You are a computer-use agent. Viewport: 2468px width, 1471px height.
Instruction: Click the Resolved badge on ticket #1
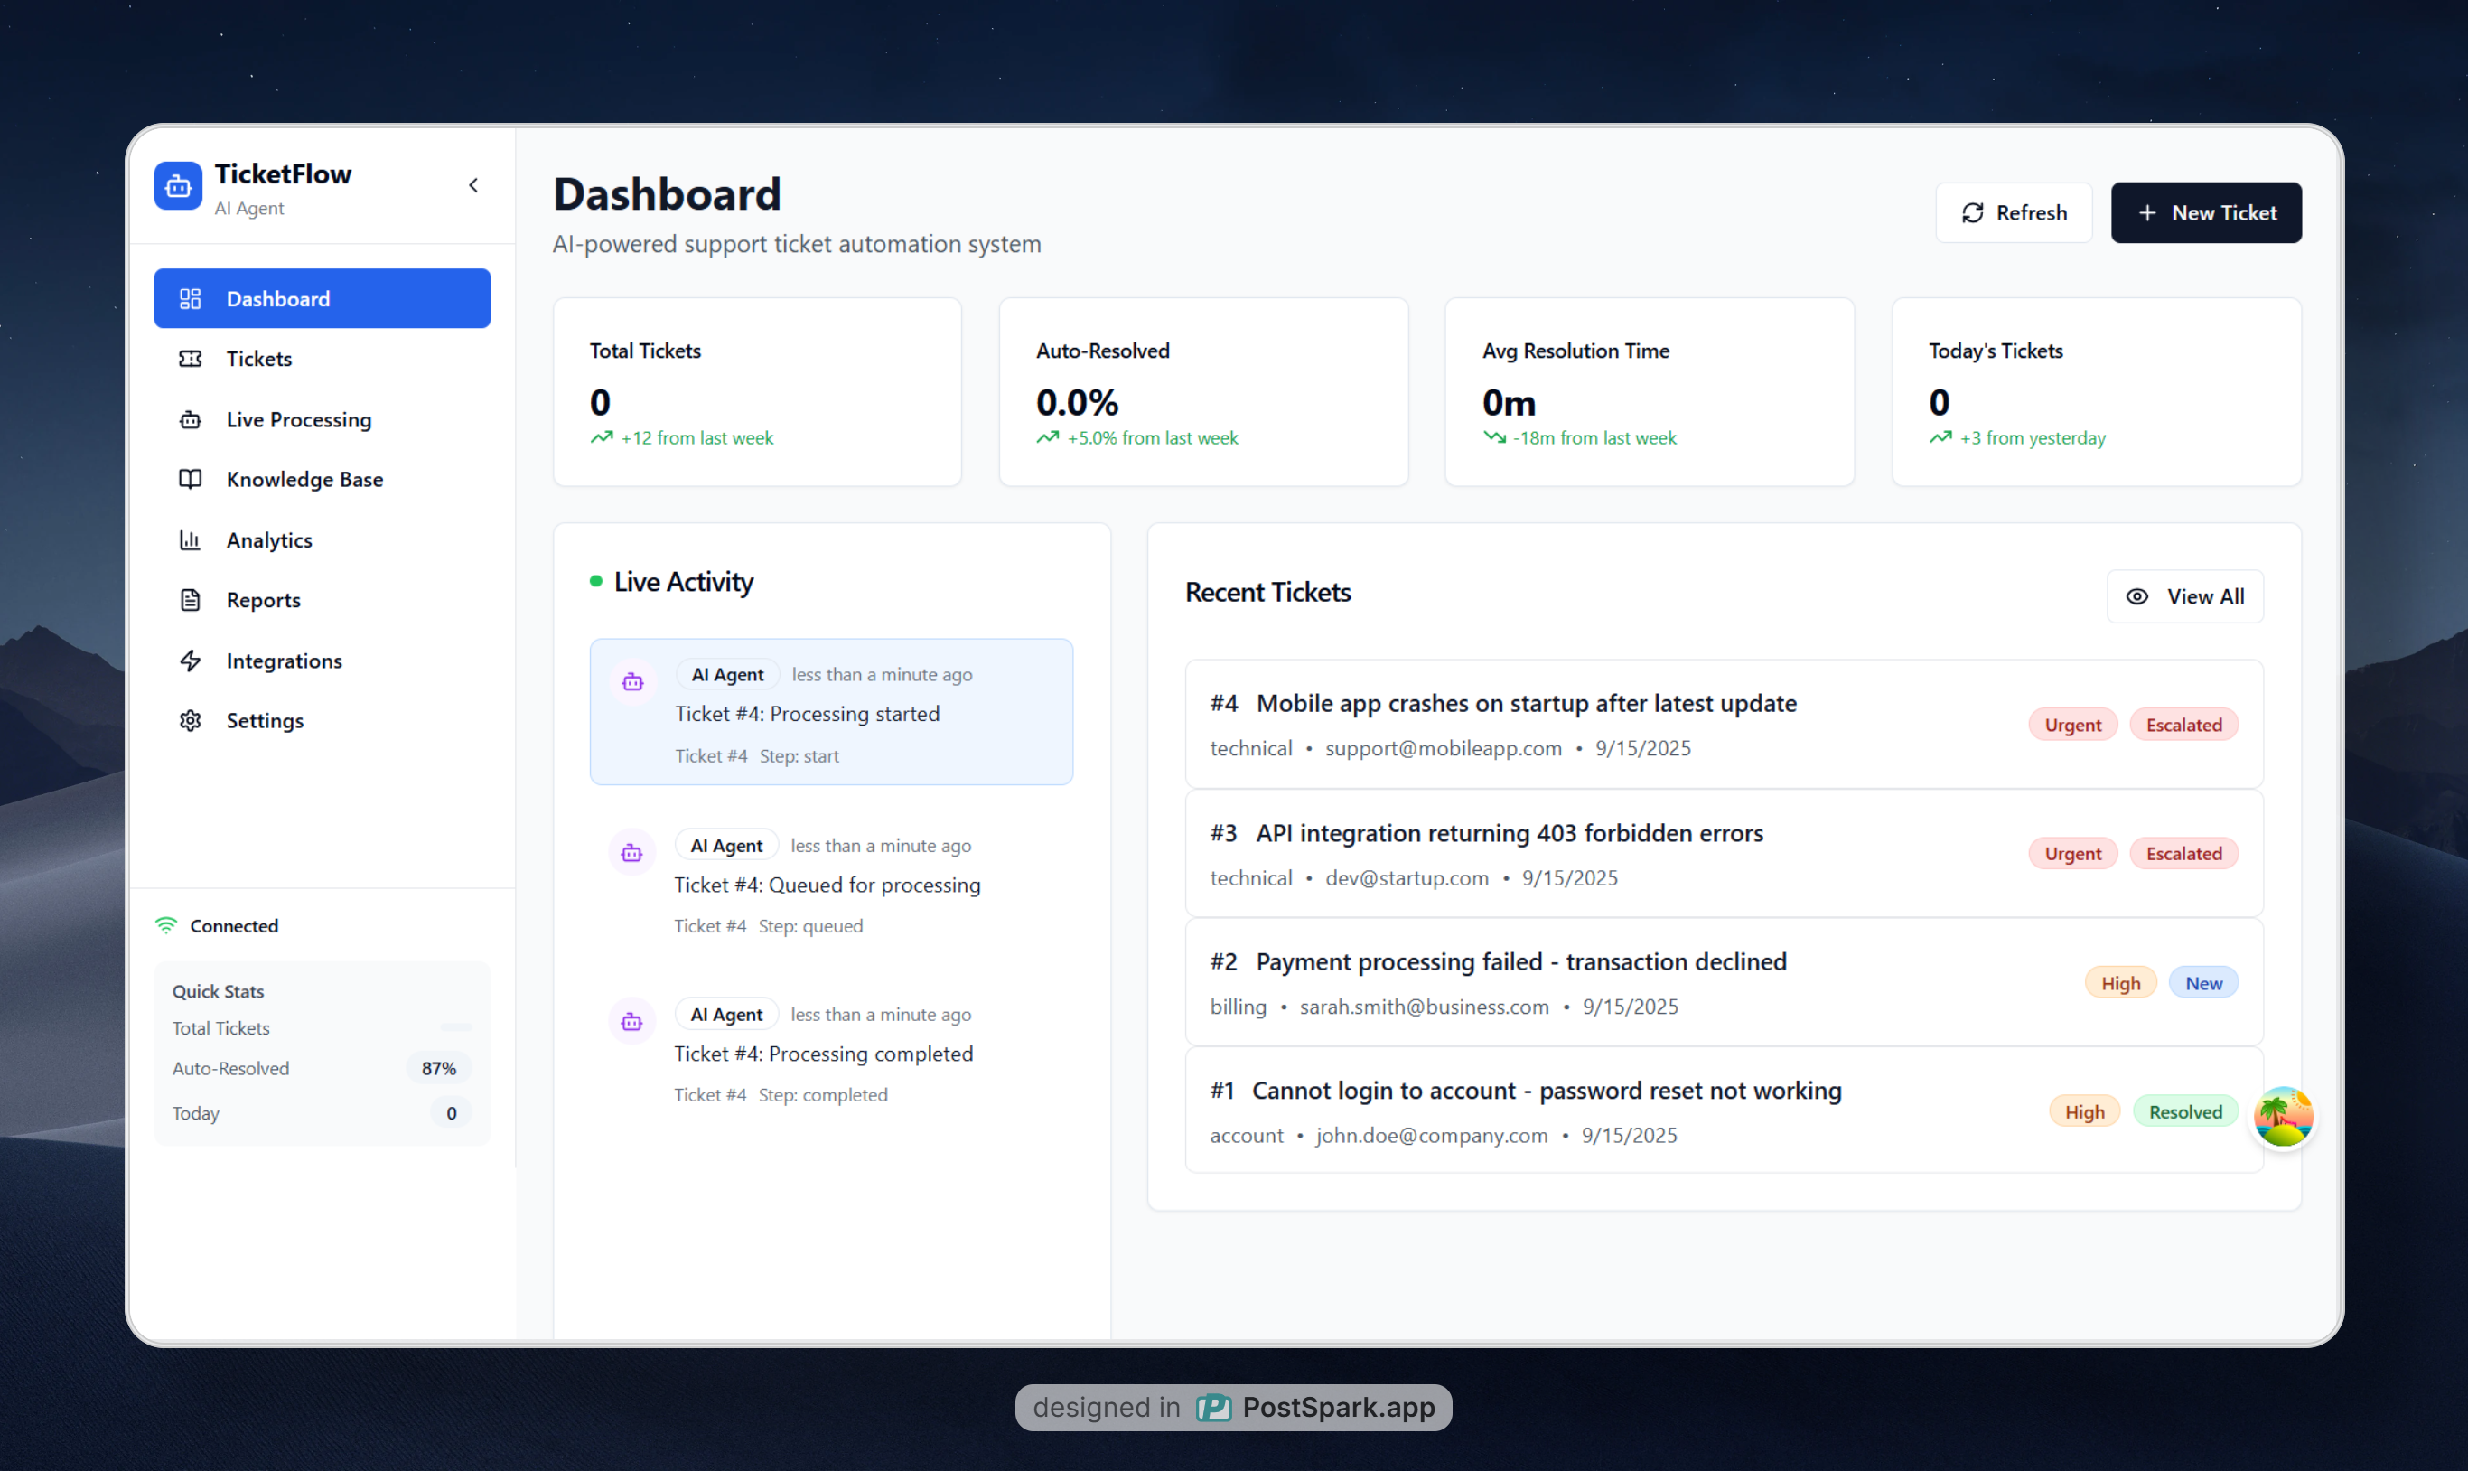(2184, 1112)
